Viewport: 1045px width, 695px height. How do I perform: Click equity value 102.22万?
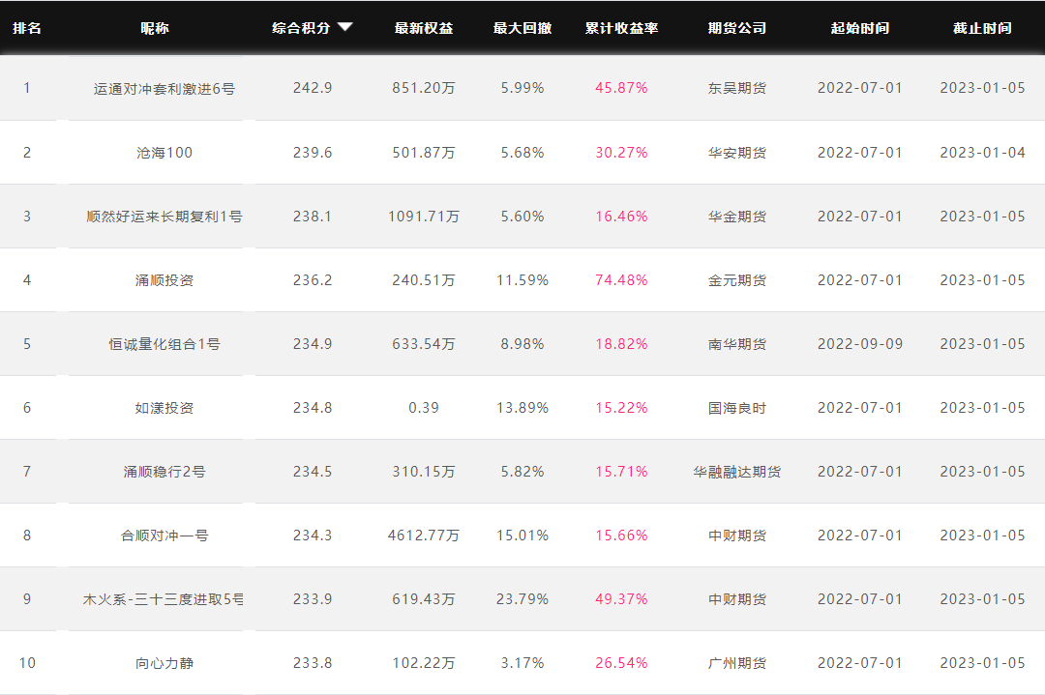pyautogui.click(x=424, y=663)
